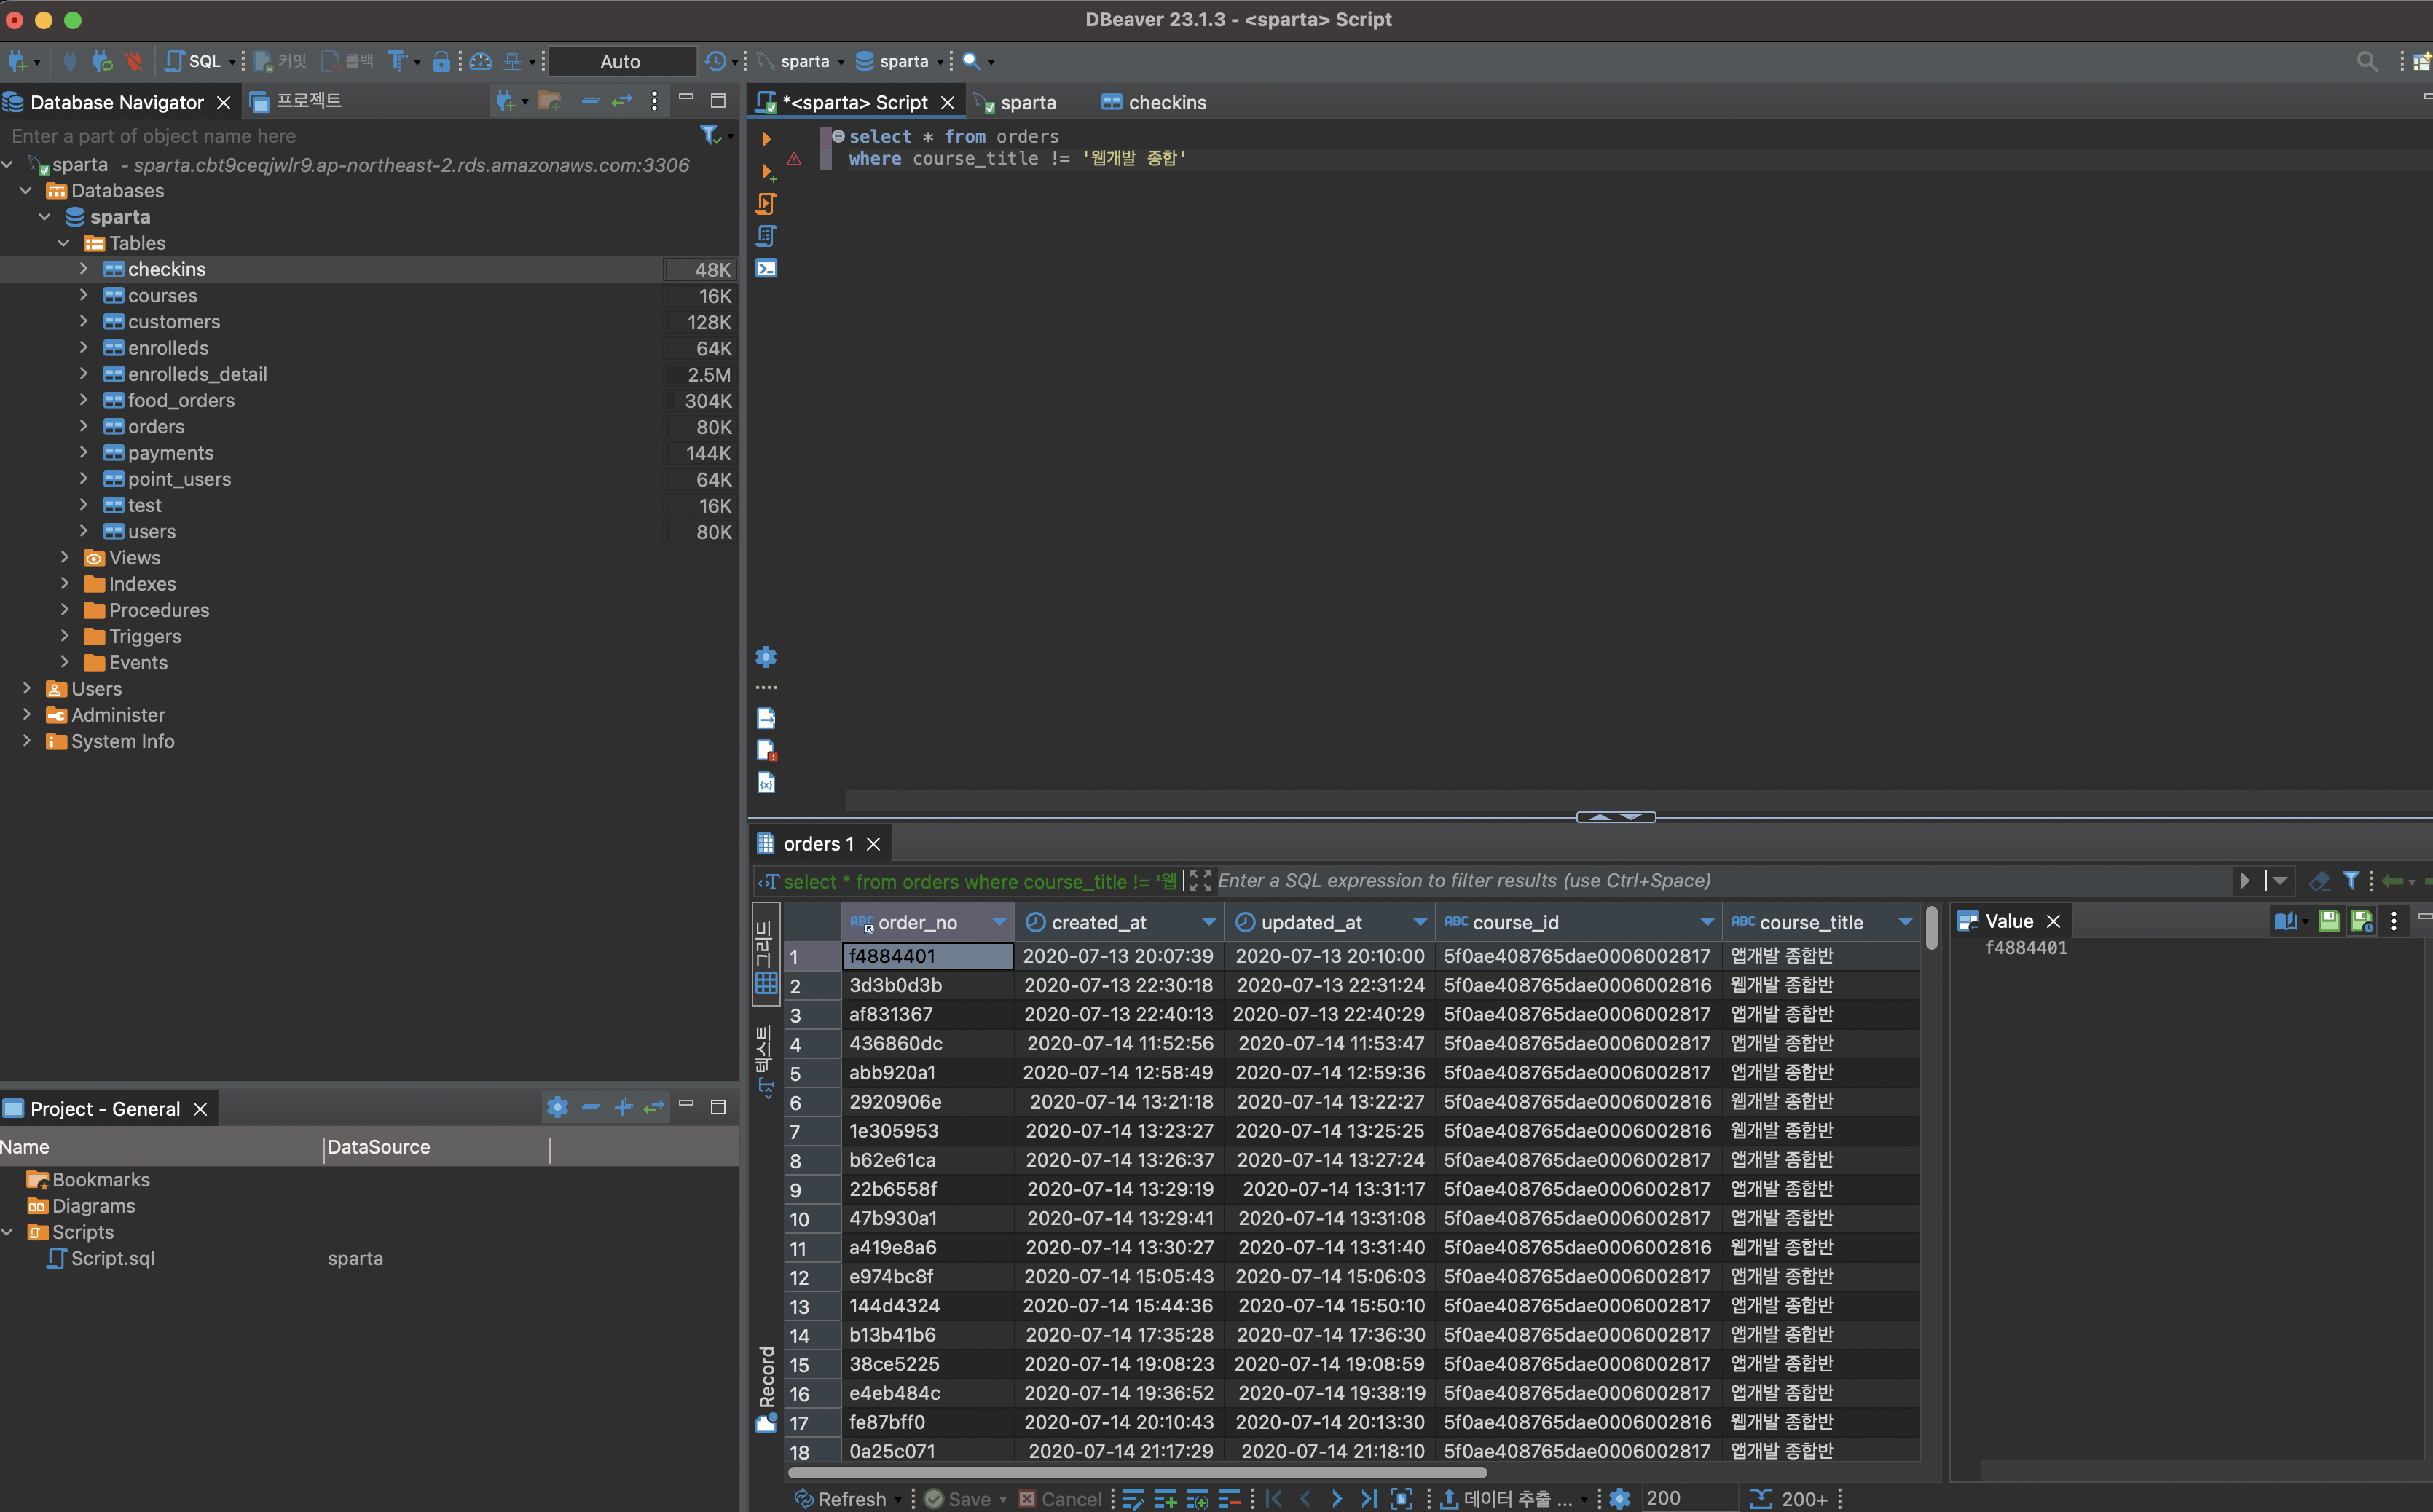This screenshot has width=2433, height=1512.
Task: Go to next row arrow in results toolbar
Action: 1337,1498
